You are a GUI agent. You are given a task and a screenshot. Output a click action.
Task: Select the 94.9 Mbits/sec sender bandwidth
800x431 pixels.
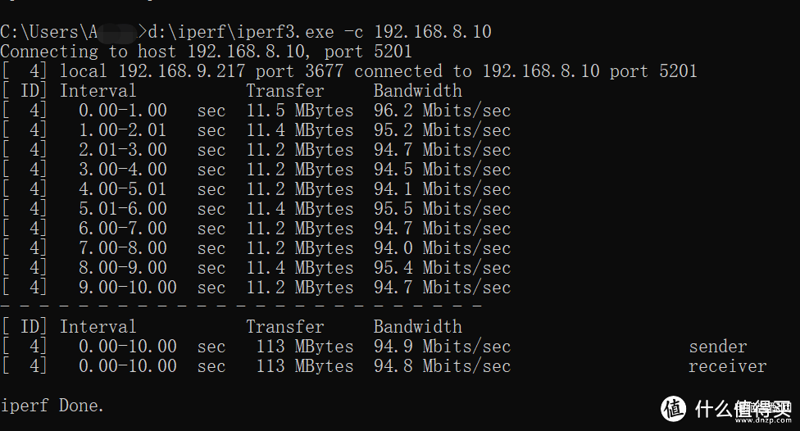442,347
